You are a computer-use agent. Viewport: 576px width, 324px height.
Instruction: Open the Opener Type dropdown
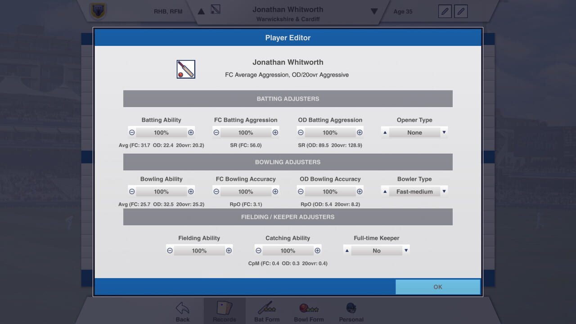point(414,132)
